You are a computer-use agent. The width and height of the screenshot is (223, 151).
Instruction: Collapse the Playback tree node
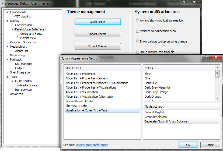(x=7, y=59)
